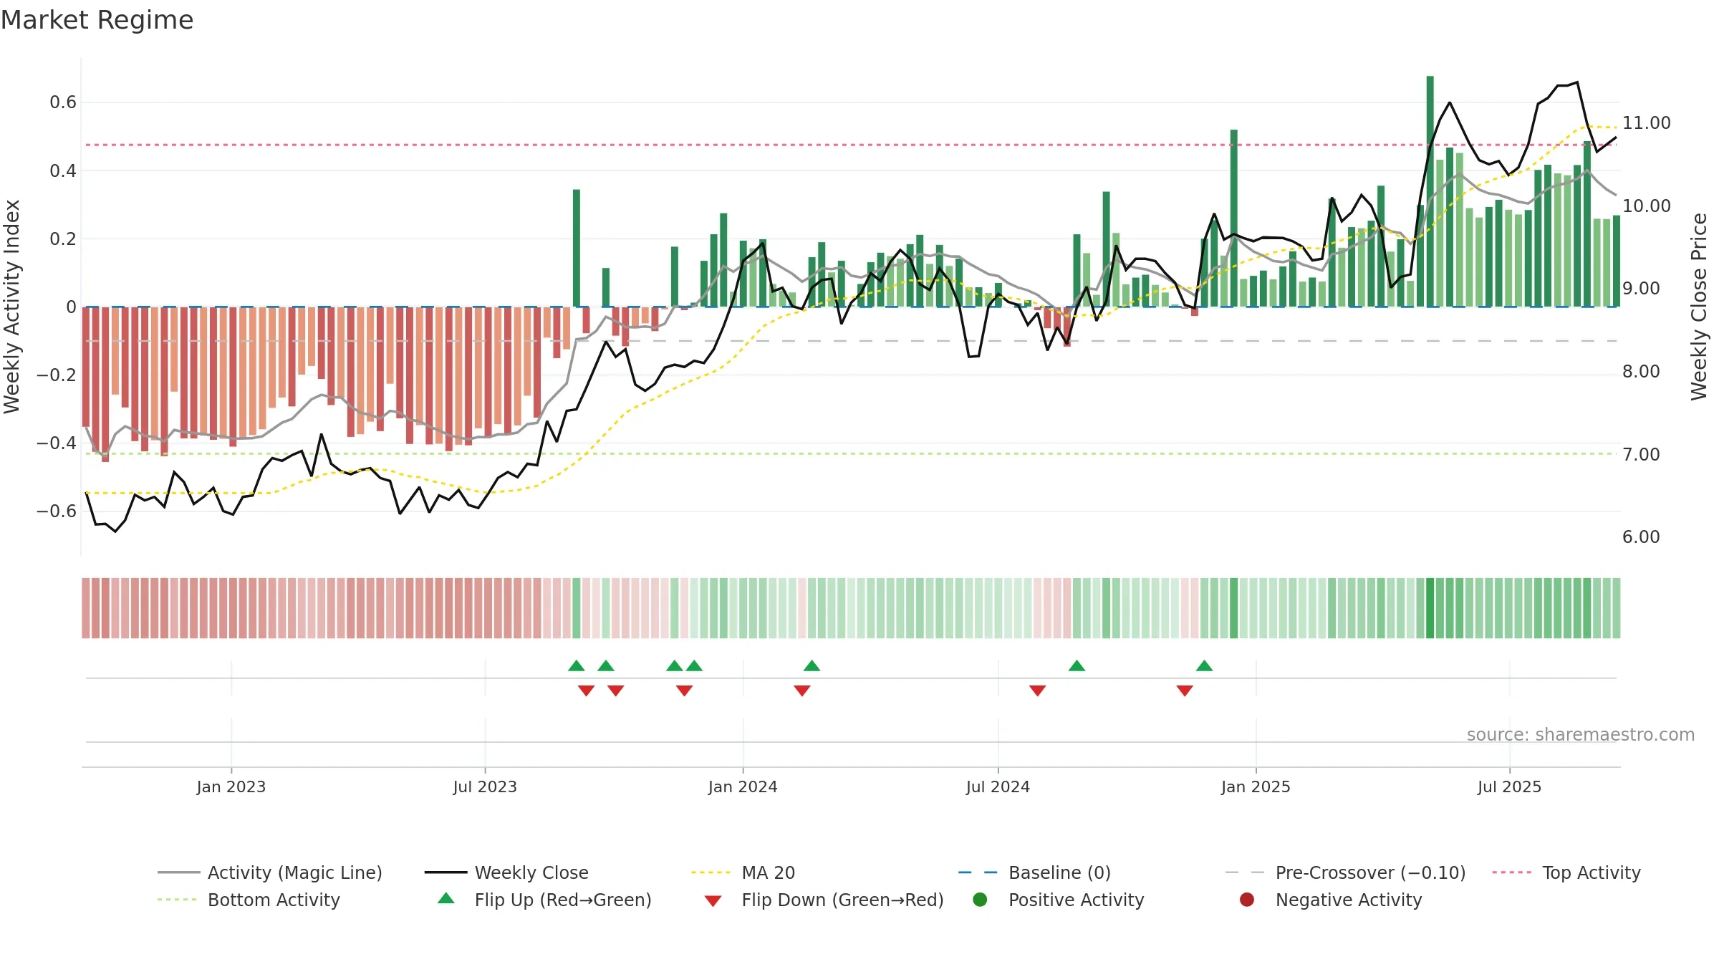Toggle Flip Up (Red→Green) legend entry
1719x967 pixels.
544,900
